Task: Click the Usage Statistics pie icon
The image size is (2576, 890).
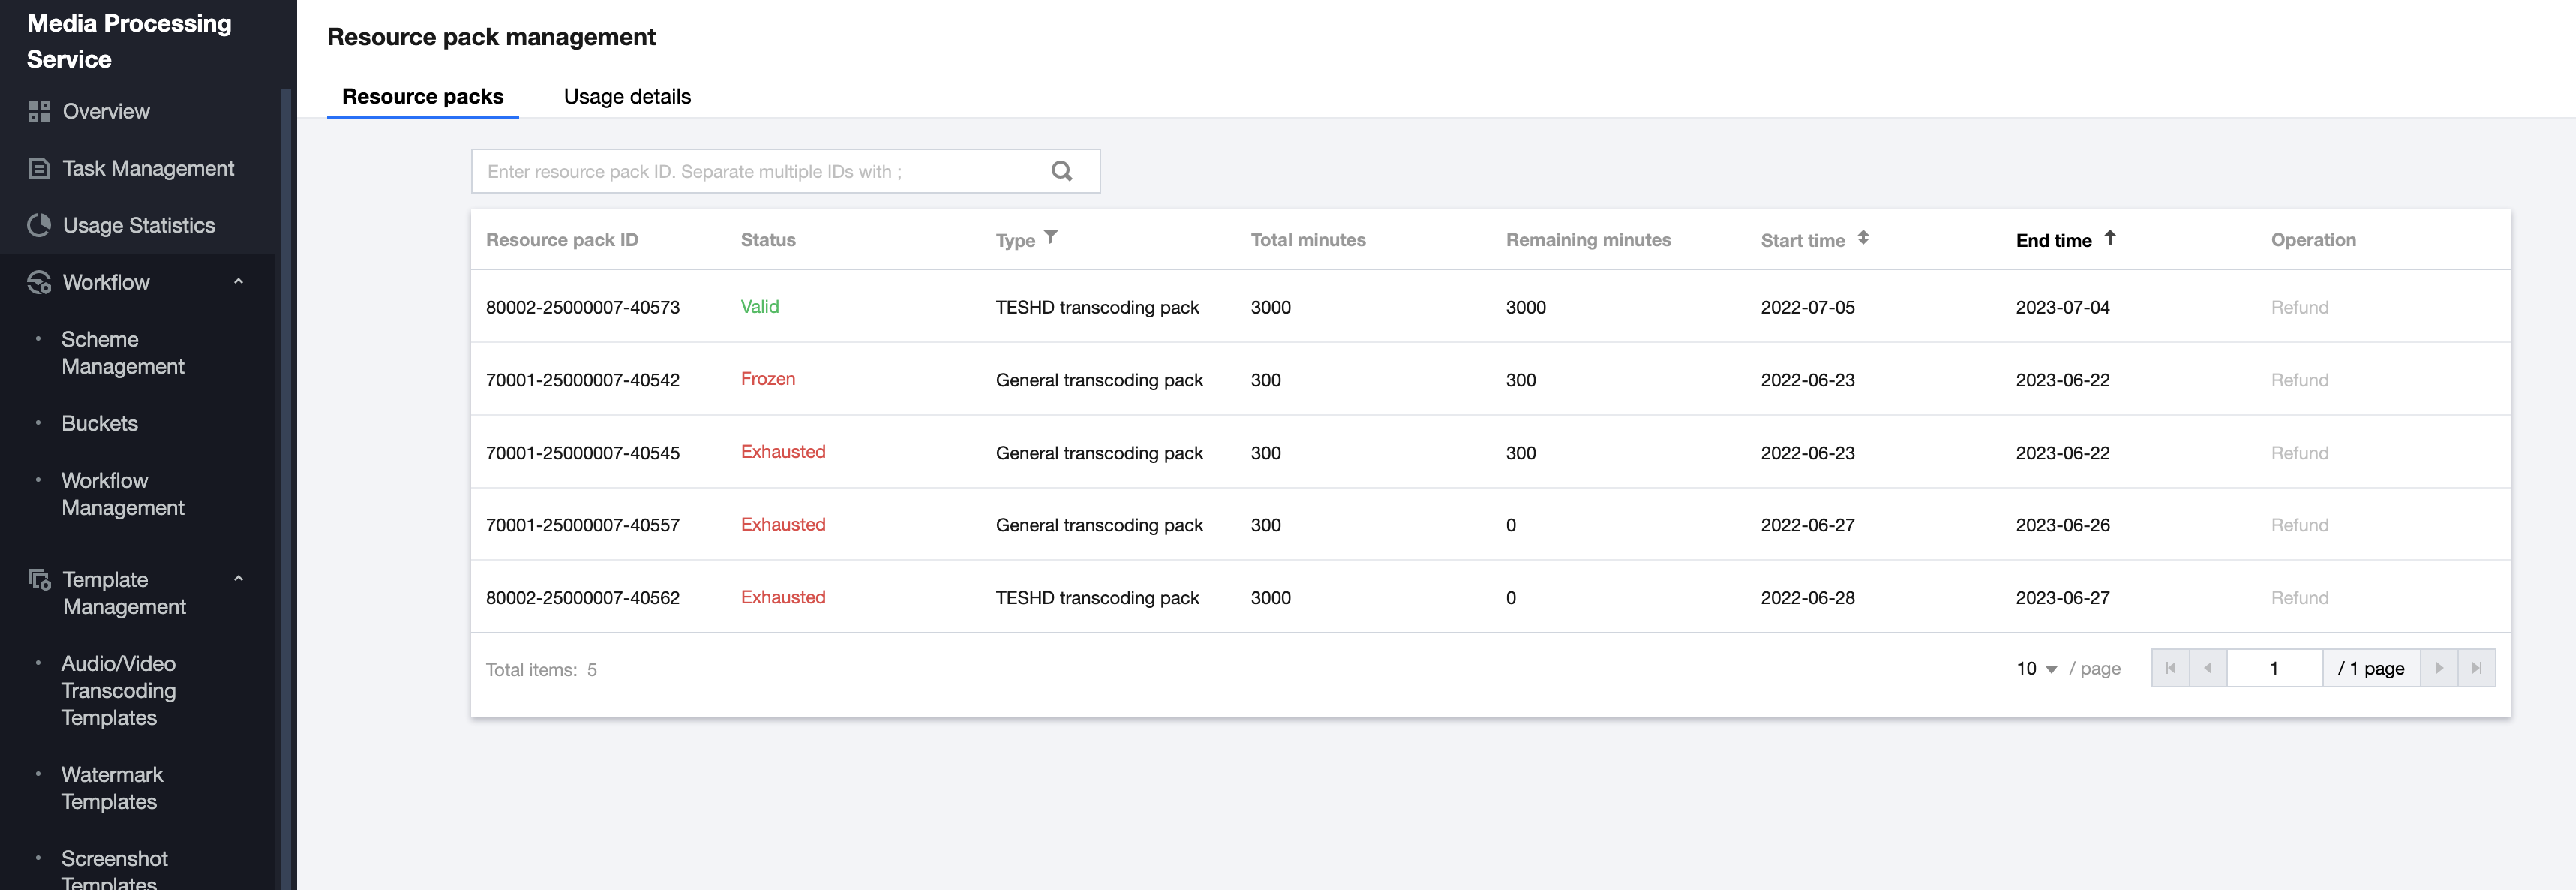Action: tap(39, 225)
